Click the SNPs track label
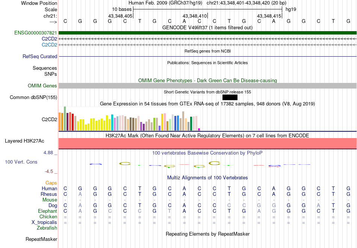Screen dimensions: 357x248 51,74
